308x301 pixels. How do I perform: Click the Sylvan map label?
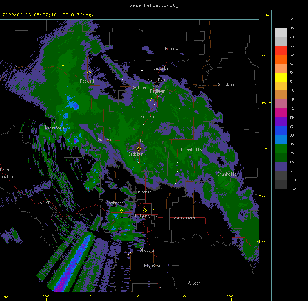point(139,88)
